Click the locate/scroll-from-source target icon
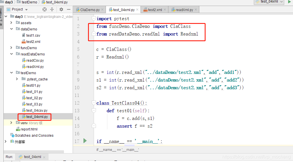Image resolution: width=293 pixels, height=162 pixels. coord(45,9)
